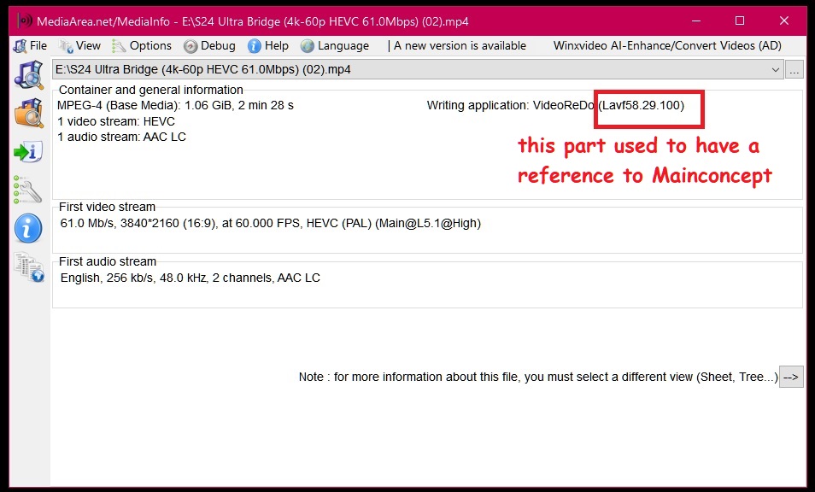Click the Debug menu icon
815x492 pixels.
tap(191, 46)
